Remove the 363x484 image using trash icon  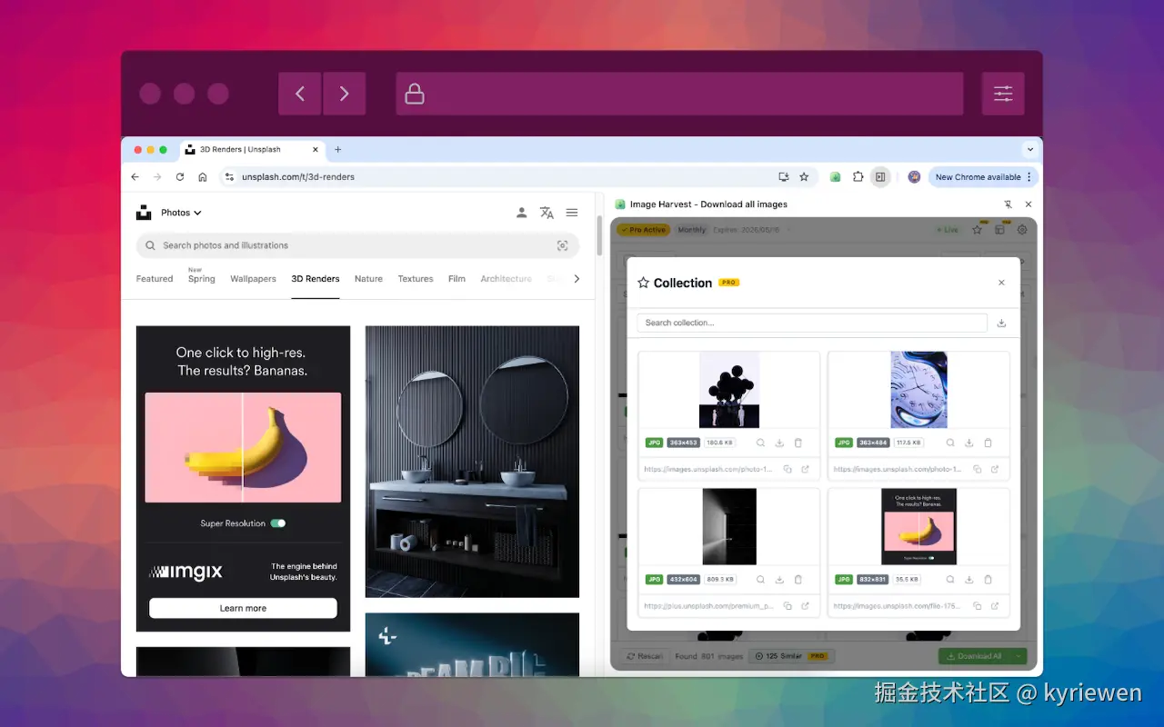988,443
